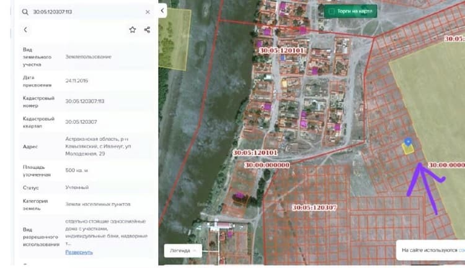
Task: Click the blue map location pin
Action: 408,142
